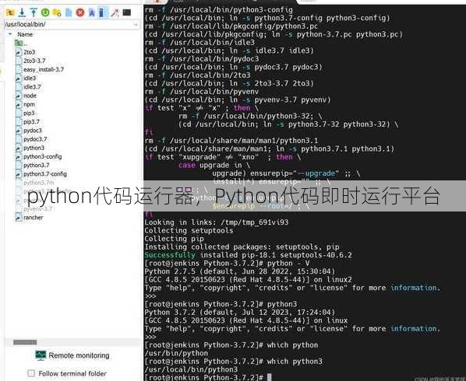Open terminal here black icon

point(126,12)
